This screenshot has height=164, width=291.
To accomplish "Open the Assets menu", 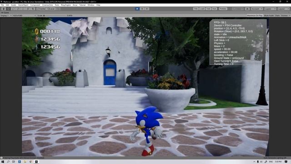I will pos(13,5).
